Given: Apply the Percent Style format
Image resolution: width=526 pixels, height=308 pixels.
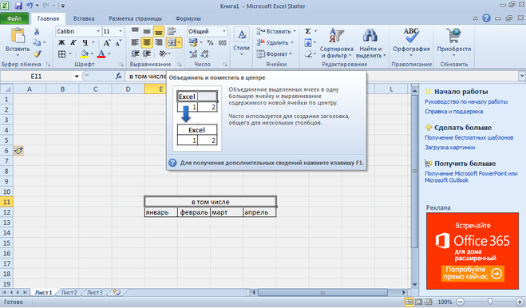Looking at the screenshot, I should pos(210,42).
